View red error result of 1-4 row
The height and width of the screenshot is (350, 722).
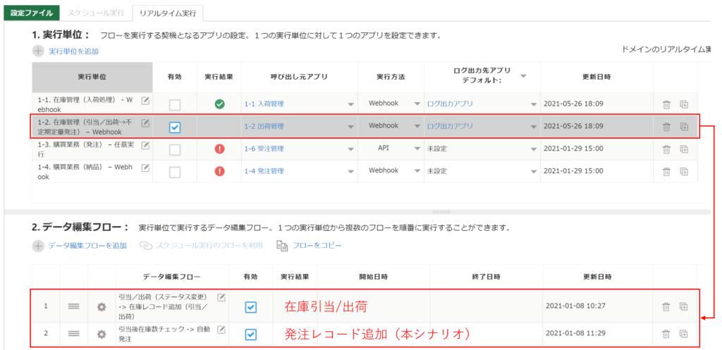(220, 171)
